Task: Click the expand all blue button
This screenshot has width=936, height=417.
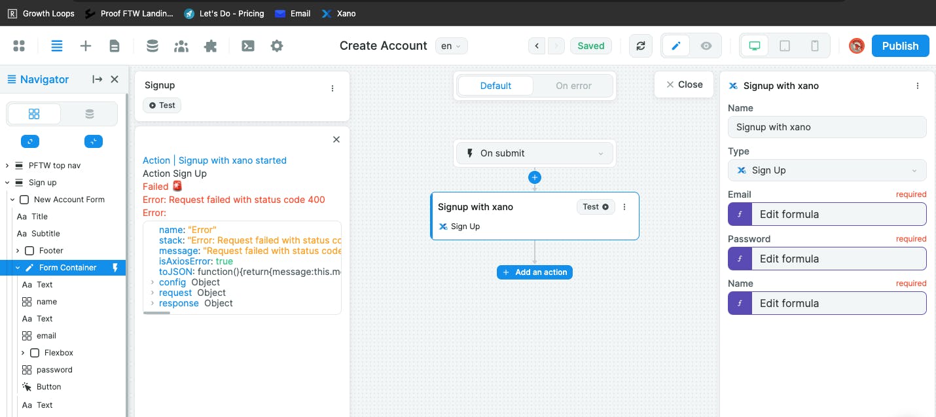Action: (30, 141)
